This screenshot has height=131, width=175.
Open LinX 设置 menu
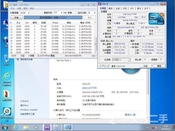[x=19, y=8]
